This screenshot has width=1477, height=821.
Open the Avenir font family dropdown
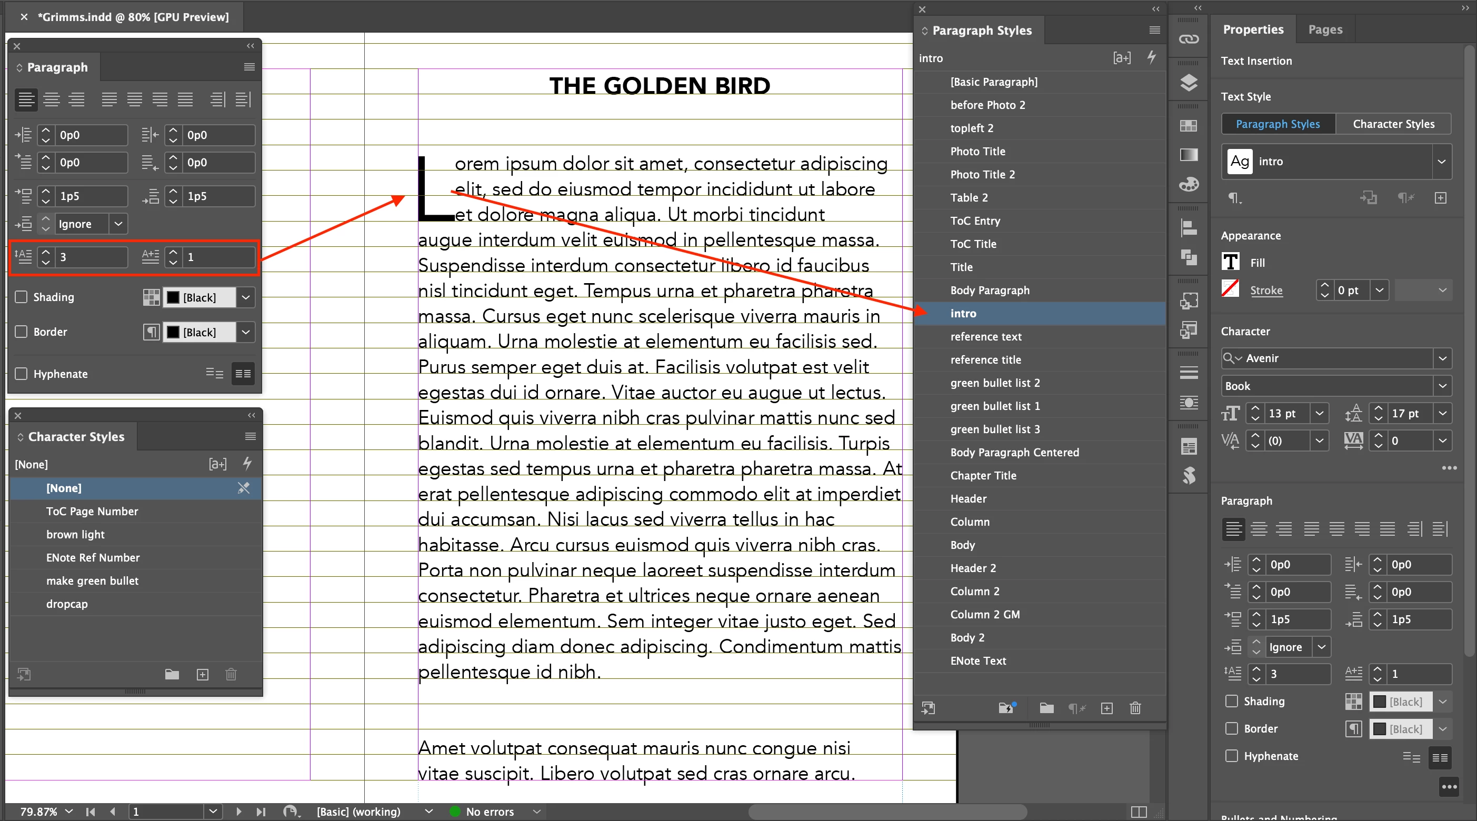[x=1442, y=358]
